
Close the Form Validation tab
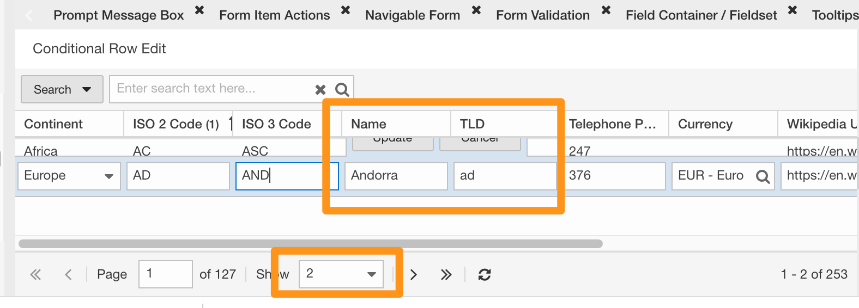(x=606, y=10)
